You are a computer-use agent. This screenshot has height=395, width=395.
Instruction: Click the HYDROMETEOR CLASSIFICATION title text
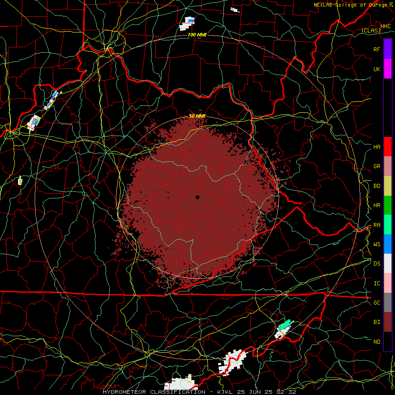[154, 392]
